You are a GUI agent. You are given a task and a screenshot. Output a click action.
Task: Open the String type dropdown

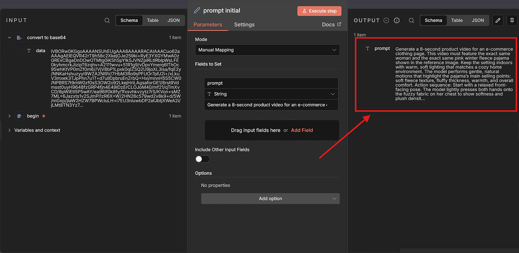pos(271,94)
